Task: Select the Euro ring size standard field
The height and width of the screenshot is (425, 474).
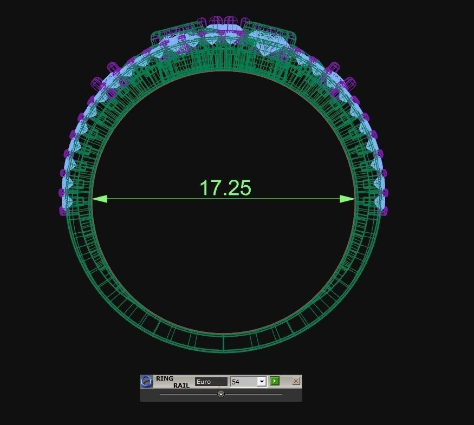Action: click(x=211, y=382)
